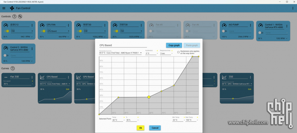Click the wrench icon beside Controls

click(20, 16)
